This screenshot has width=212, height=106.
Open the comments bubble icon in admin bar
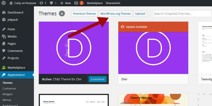[51, 3]
